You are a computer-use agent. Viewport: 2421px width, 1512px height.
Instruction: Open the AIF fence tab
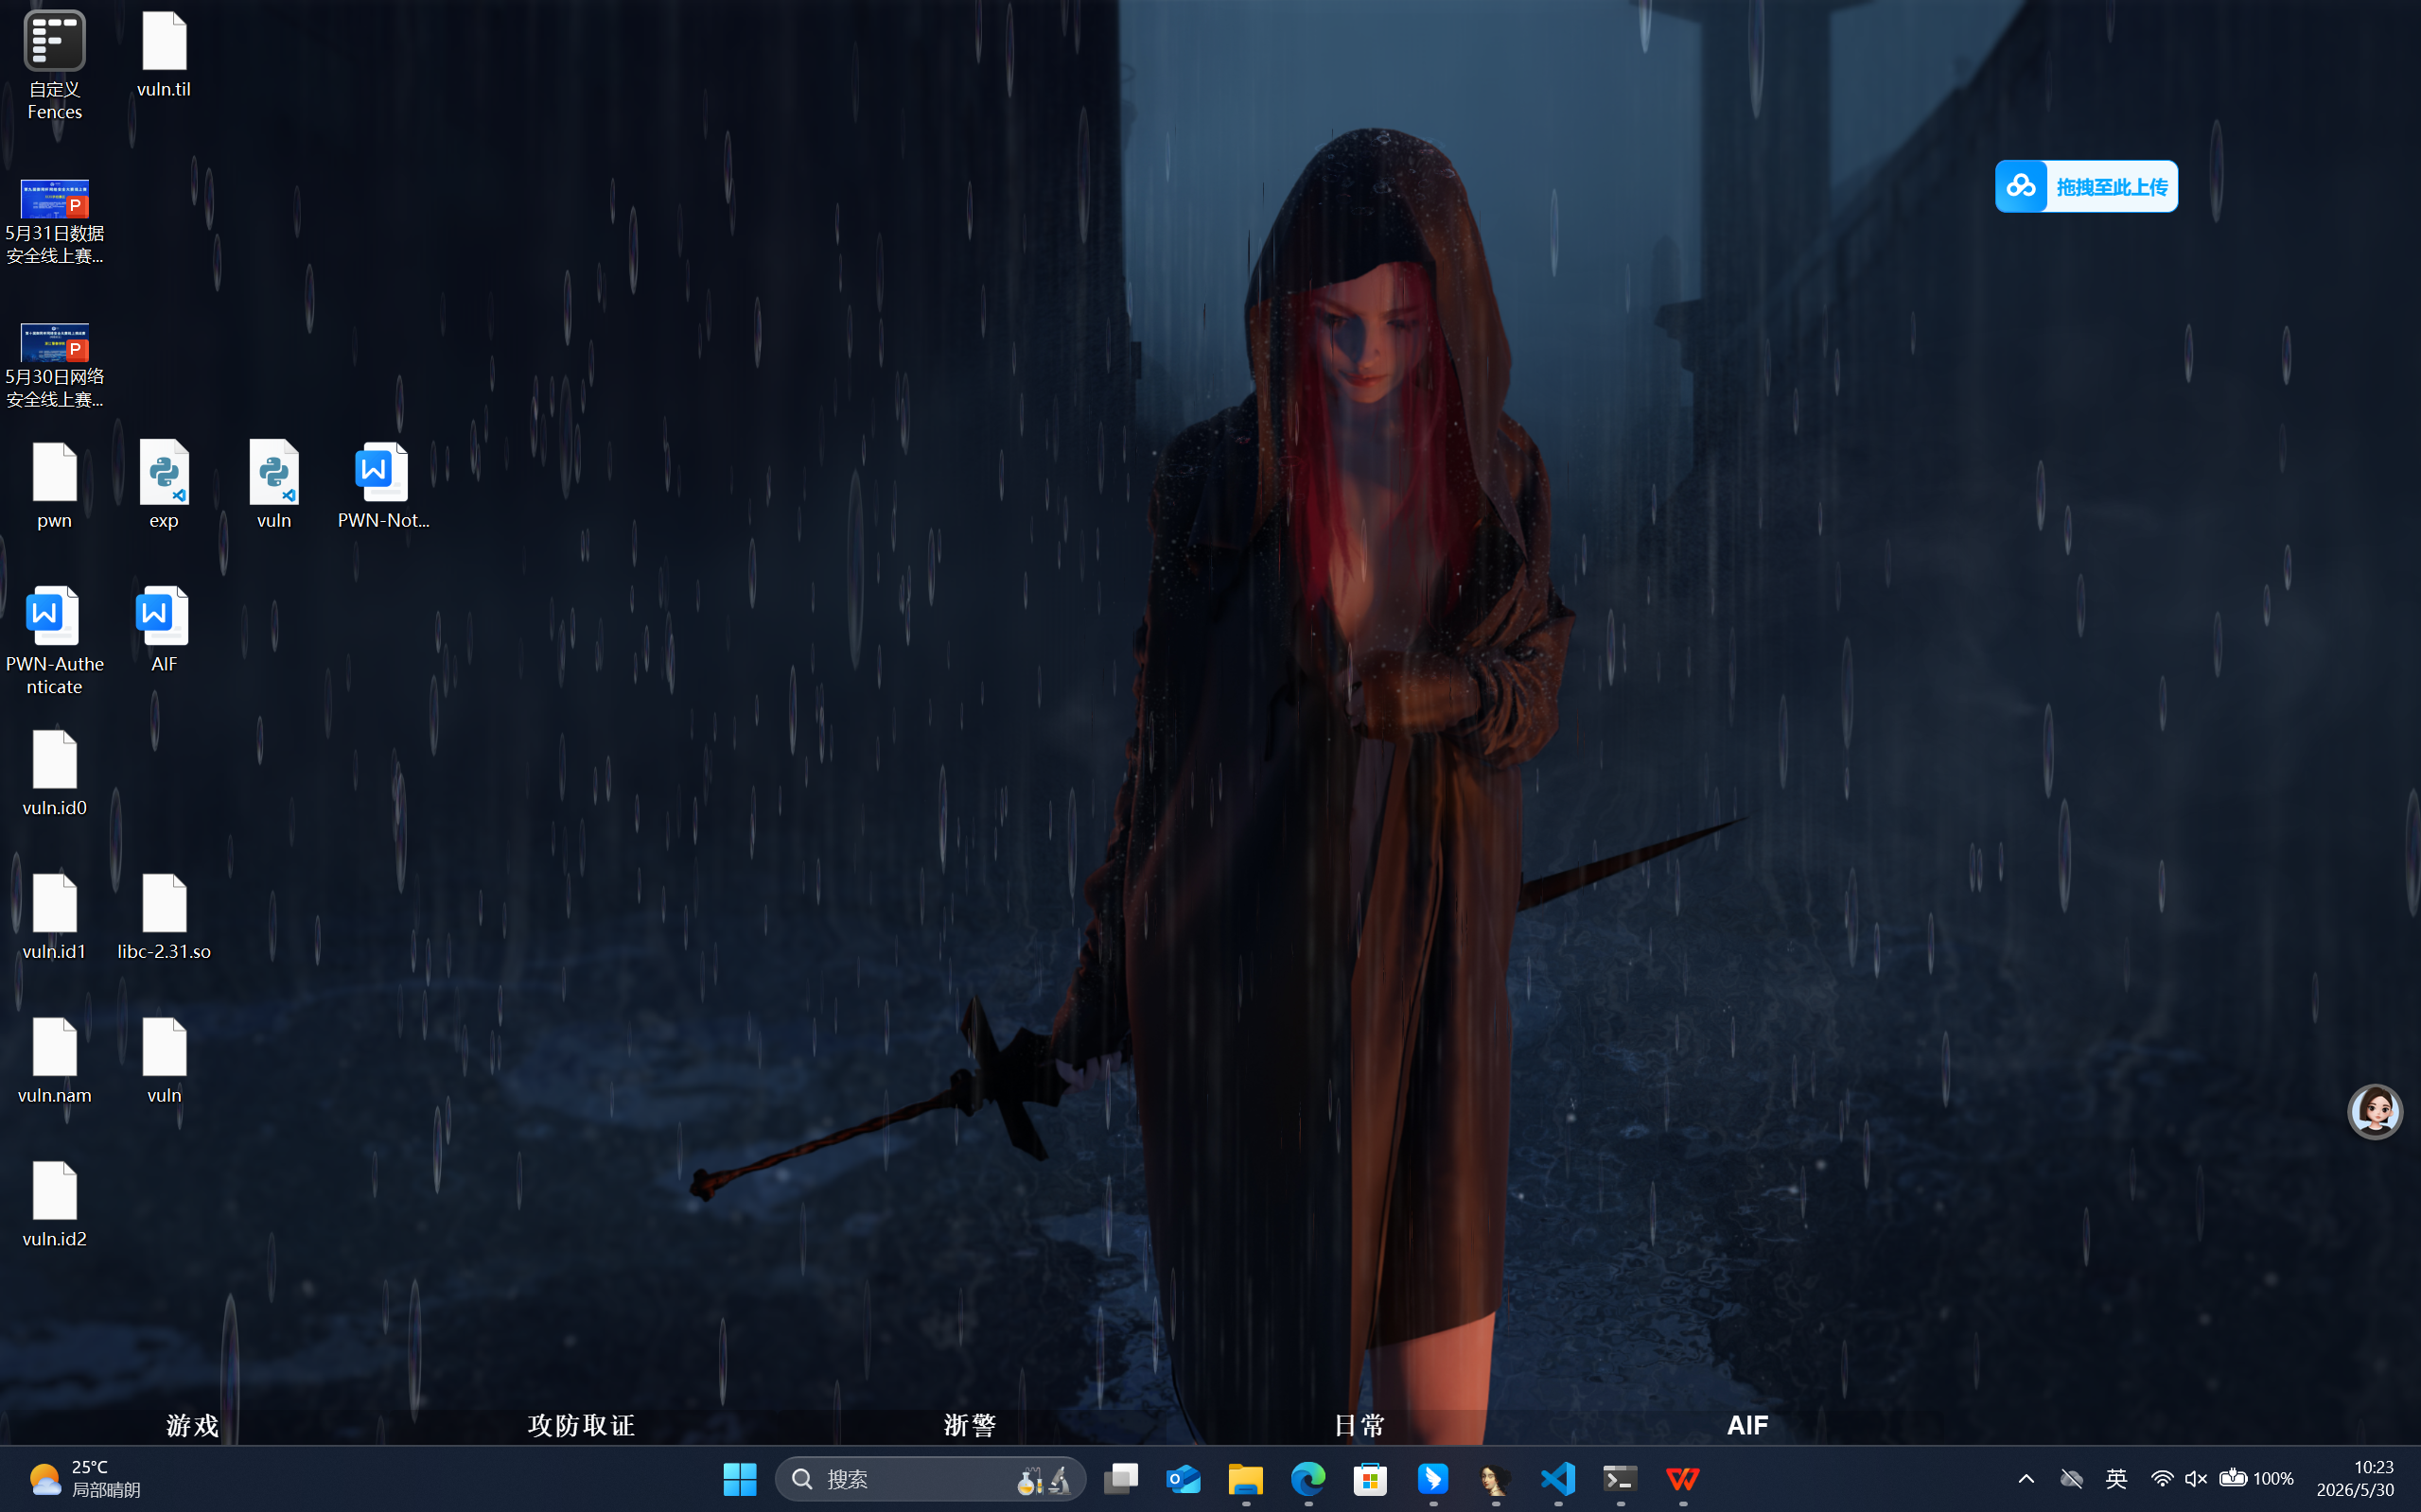coord(1746,1425)
